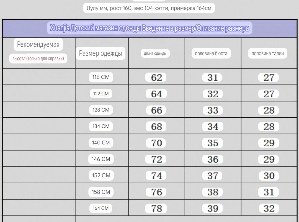Select the 146 CM size label

(x=101, y=159)
